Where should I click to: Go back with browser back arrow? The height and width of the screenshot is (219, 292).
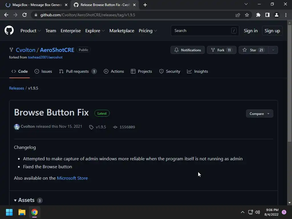coord(6,15)
